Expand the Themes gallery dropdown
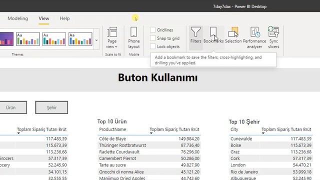Viewport: 320px width, 180px height. click(x=96, y=40)
